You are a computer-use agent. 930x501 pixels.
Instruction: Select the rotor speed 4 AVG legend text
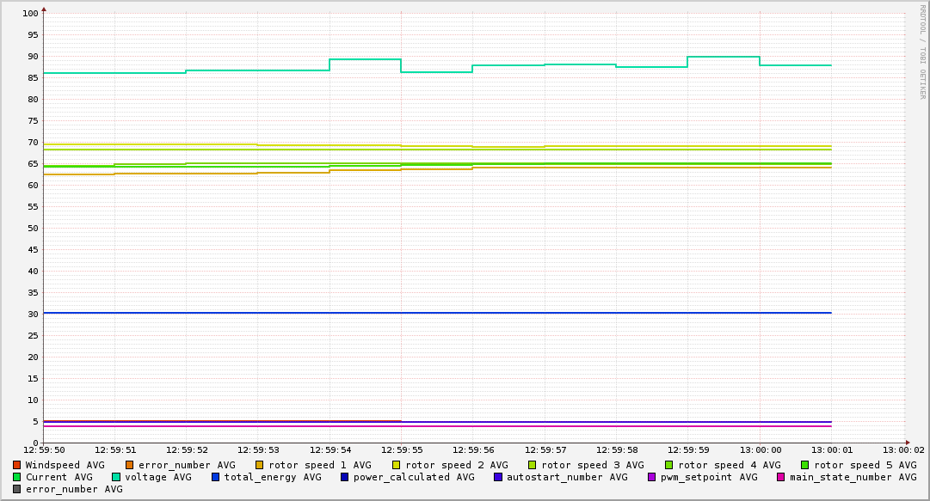tap(729, 465)
